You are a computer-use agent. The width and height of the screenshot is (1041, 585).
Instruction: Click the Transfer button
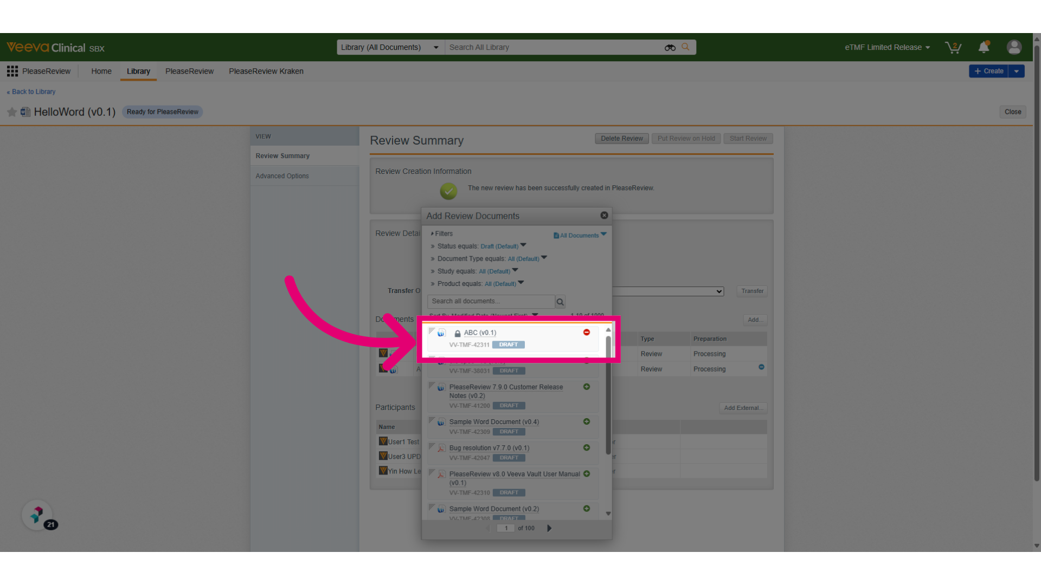point(752,291)
